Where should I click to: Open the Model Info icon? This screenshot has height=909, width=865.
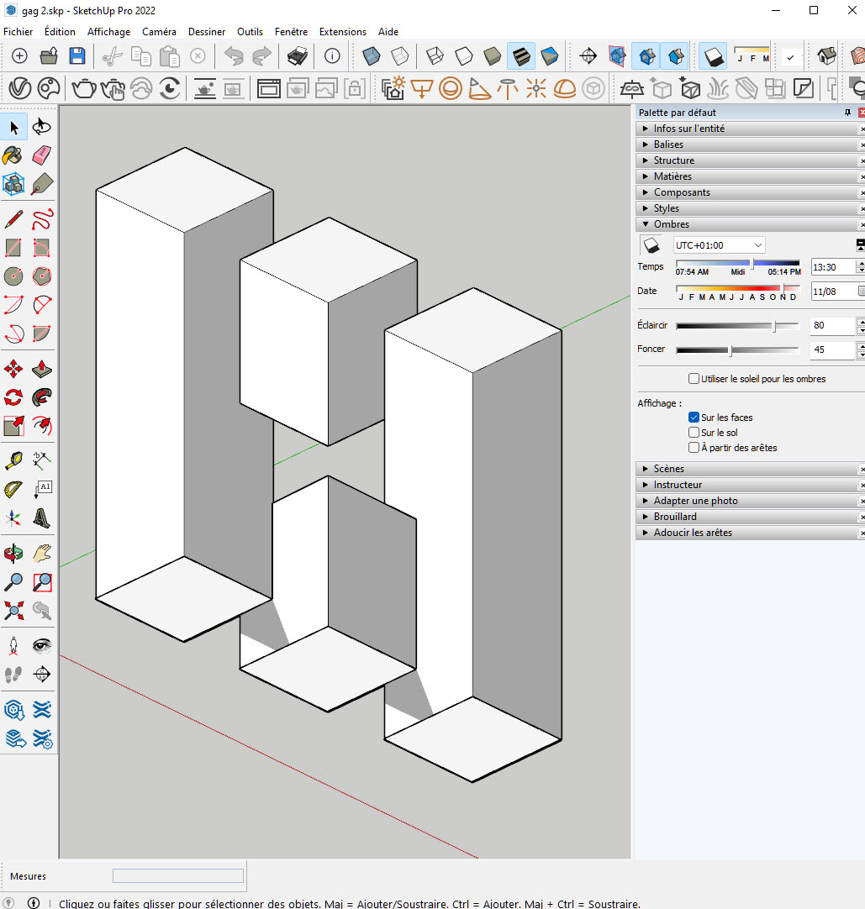[x=332, y=56]
